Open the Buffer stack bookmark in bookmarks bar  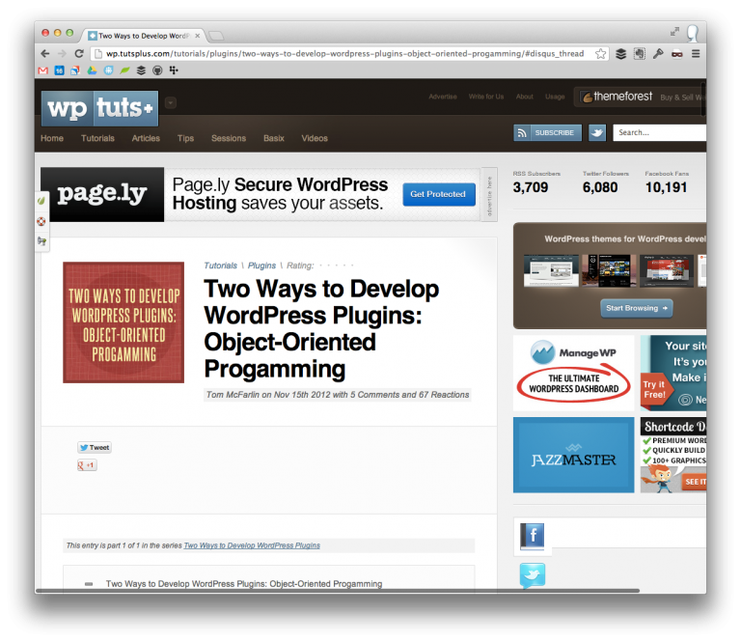tap(141, 70)
